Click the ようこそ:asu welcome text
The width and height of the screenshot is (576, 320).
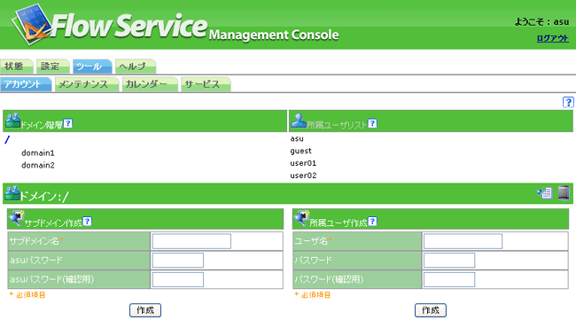pyautogui.click(x=541, y=21)
